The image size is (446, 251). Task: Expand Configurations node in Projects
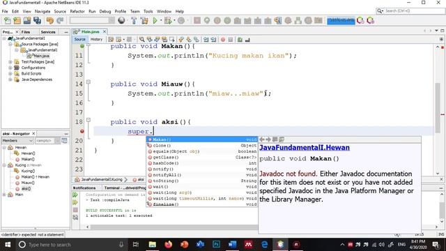point(10,68)
